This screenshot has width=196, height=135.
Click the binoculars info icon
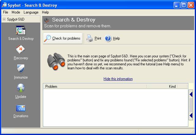[x=56, y=61]
